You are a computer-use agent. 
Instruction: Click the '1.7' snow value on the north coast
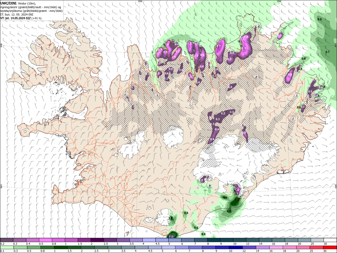click(218, 46)
